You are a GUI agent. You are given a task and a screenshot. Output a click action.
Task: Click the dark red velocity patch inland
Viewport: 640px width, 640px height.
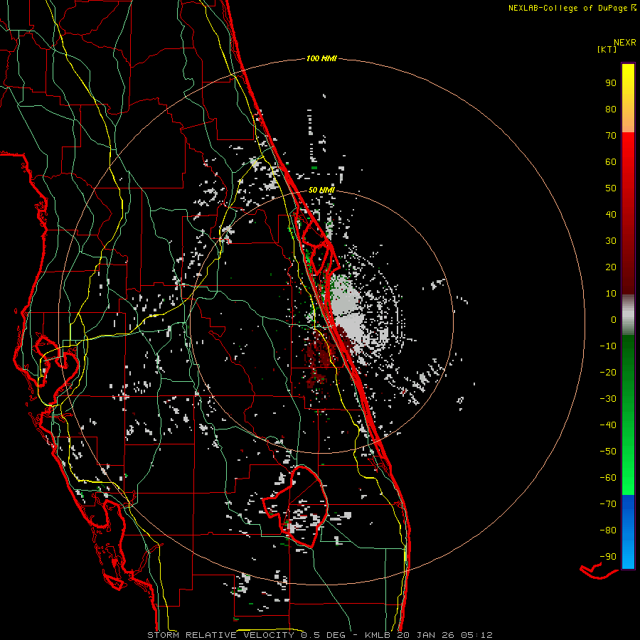tap(322, 354)
